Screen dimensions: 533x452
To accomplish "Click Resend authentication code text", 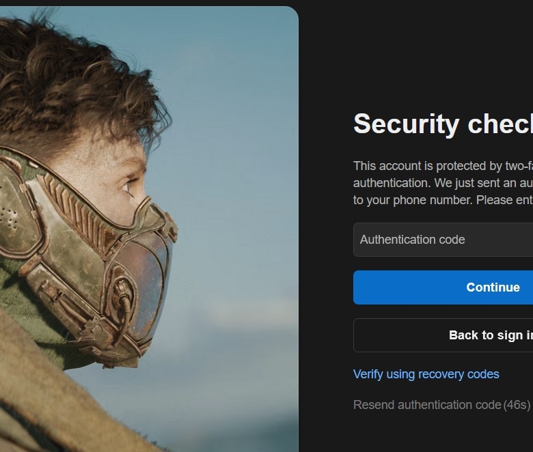I will (427, 405).
